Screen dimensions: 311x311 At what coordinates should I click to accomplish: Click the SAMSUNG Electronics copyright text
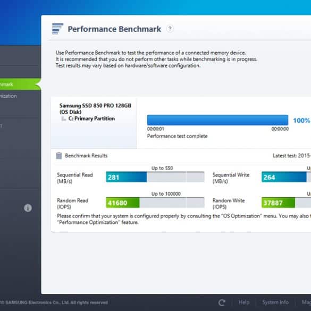[x=54, y=302]
